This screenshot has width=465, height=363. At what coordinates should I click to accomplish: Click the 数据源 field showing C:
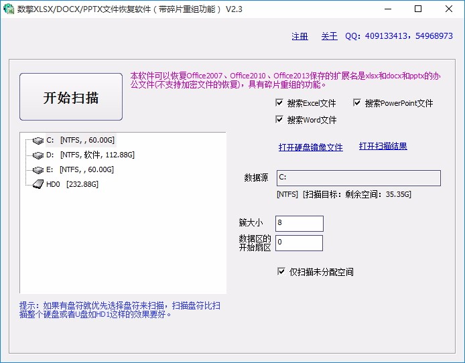click(x=358, y=178)
